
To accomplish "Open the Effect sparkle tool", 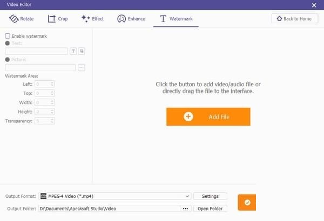I will point(92,19).
